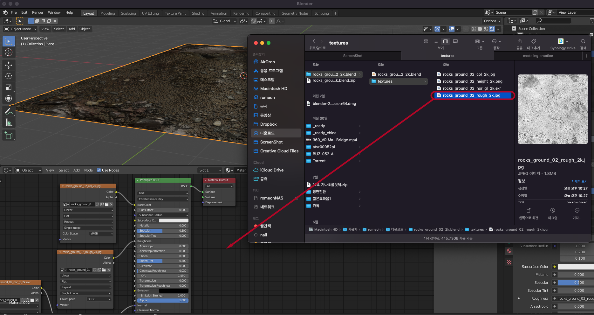Viewport: 594px width, 315px height.
Task: Open the Render menu
Action: point(38,12)
